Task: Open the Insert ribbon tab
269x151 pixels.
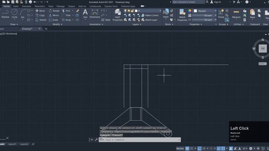Action: pyautogui.click(x=16, y=6)
